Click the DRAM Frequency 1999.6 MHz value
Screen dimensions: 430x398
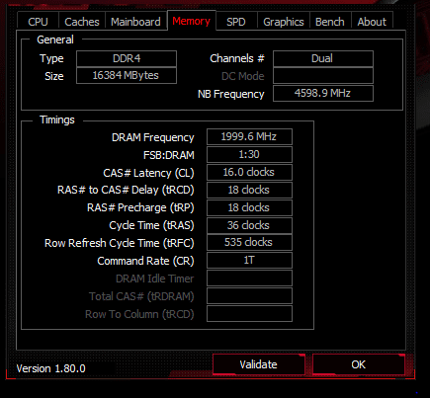tap(249, 136)
